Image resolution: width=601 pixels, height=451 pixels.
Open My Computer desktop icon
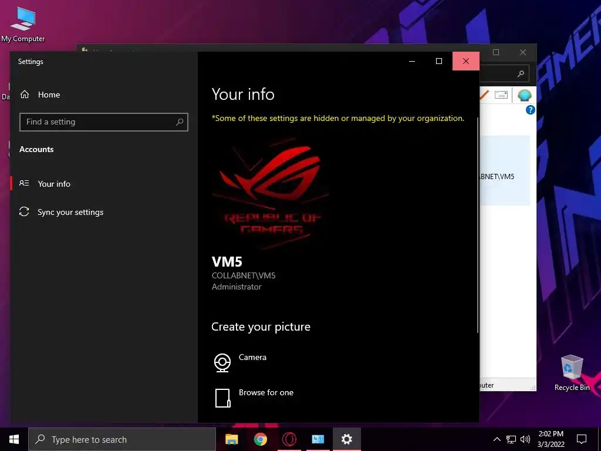tap(23, 25)
